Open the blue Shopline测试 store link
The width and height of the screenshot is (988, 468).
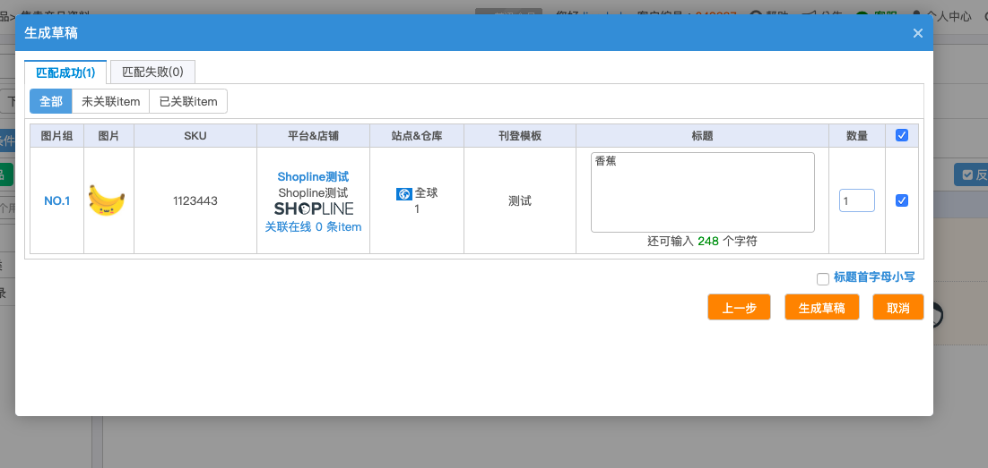tap(313, 177)
